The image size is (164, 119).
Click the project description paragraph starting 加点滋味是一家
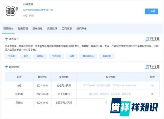pyautogui.click(x=81, y=48)
